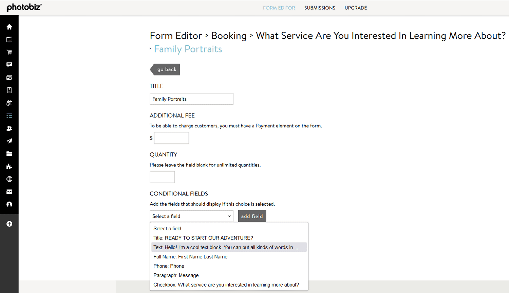Open the puzzle piece integrations icon
Viewport: 509px width, 293px height.
coord(9,166)
